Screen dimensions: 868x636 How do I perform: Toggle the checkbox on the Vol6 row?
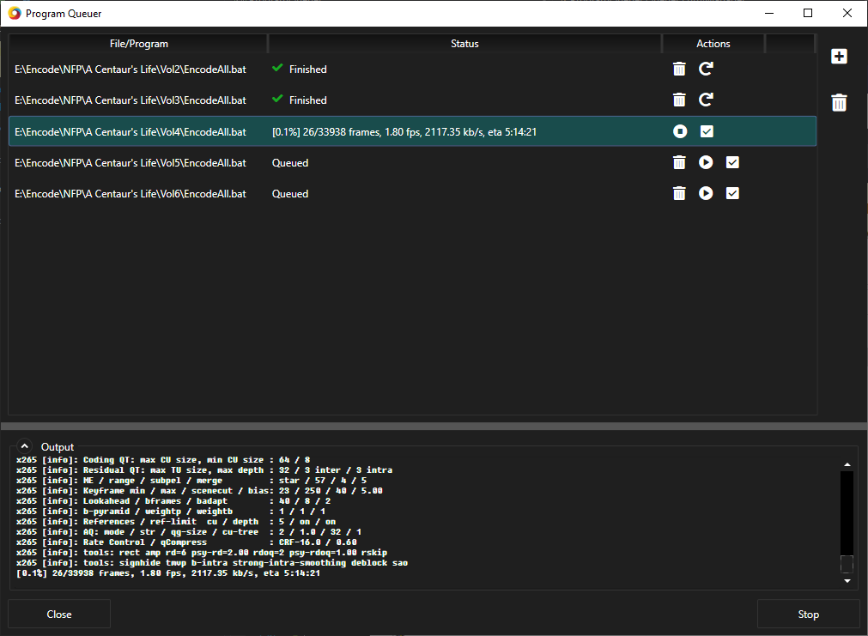point(732,193)
